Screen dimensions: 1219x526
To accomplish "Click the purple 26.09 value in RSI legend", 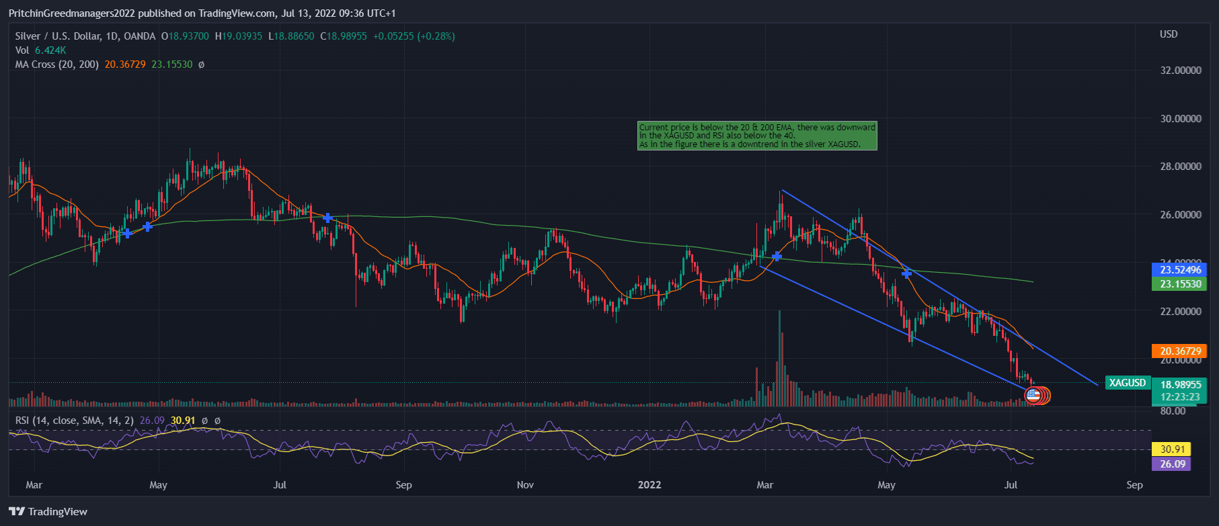I will tap(152, 421).
